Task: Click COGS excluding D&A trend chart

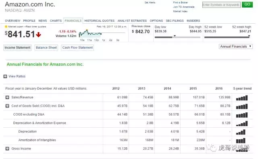Action: pyautogui.click(x=242, y=115)
